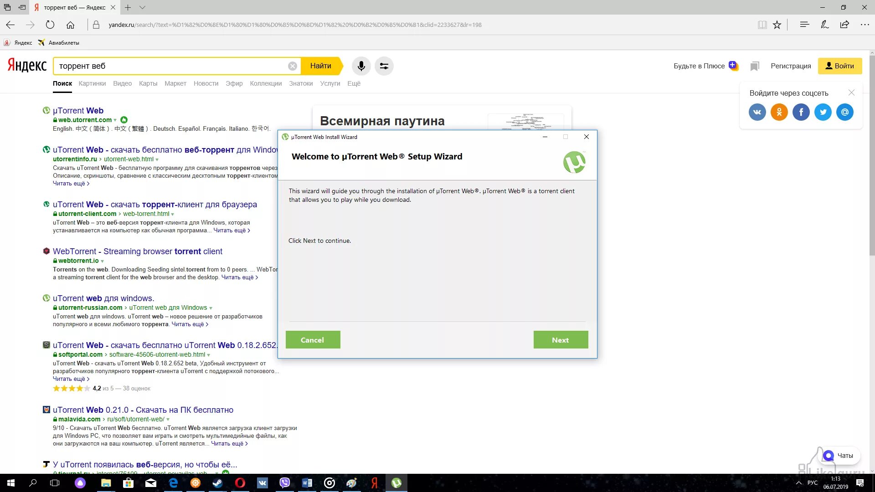Open Opera browser from the taskbar
Viewport: 875px width, 492px height.
click(240, 483)
